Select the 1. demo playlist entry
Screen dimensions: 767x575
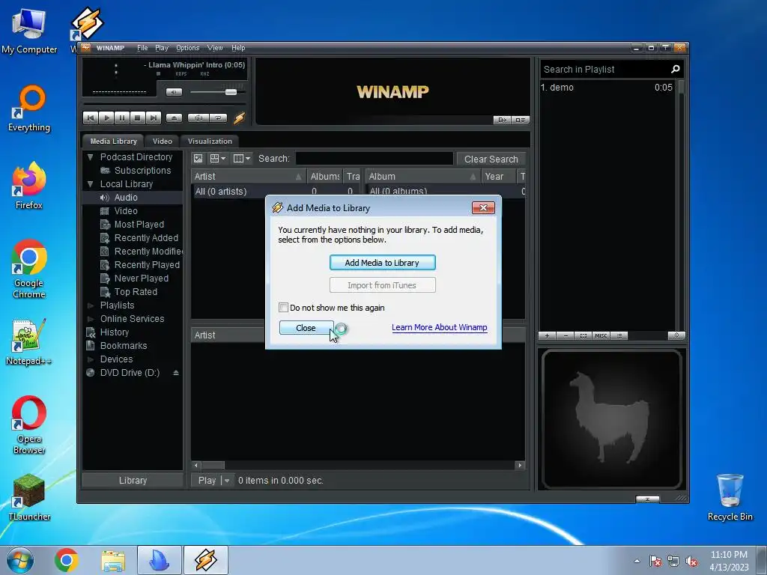[x=607, y=88]
